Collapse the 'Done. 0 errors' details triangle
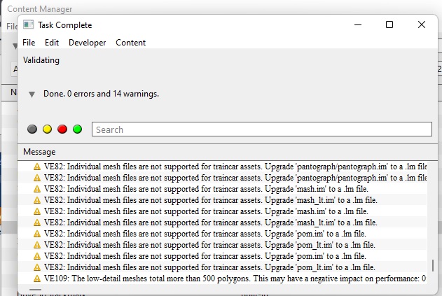This screenshot has width=442, height=296. click(x=32, y=94)
